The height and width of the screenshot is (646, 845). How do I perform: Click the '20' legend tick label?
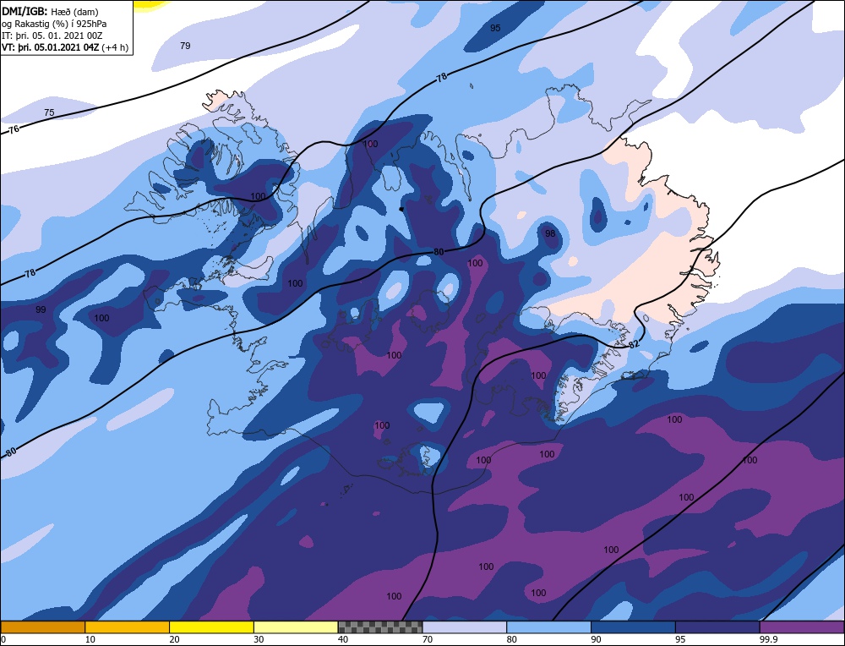175,639
